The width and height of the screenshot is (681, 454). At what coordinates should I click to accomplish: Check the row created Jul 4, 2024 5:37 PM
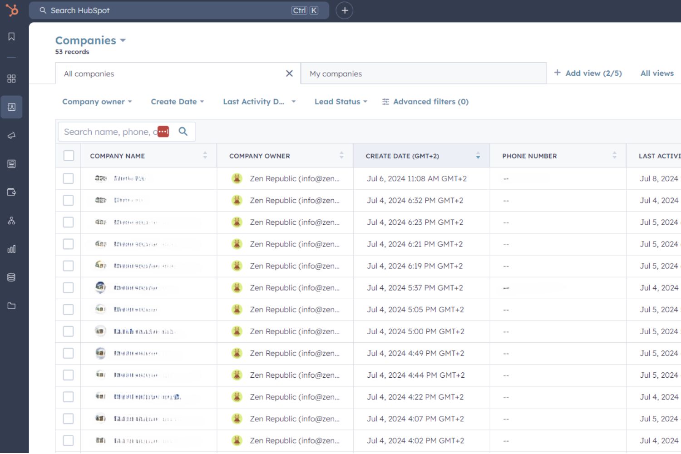pos(69,287)
